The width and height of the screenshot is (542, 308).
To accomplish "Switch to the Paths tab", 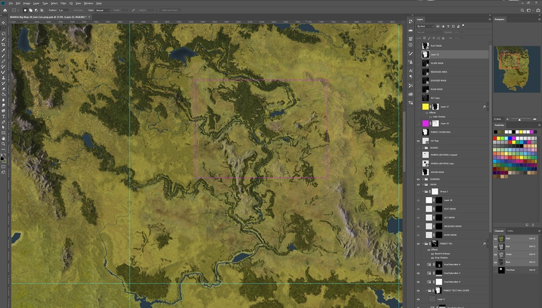I will 510,231.
